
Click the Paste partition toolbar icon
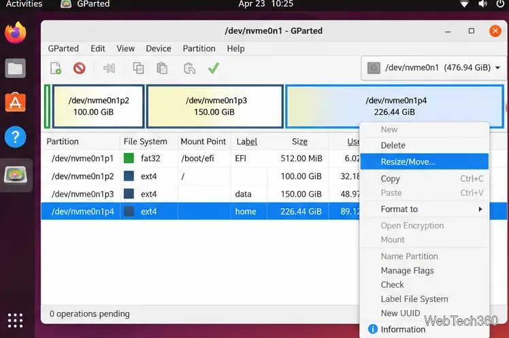coord(162,68)
